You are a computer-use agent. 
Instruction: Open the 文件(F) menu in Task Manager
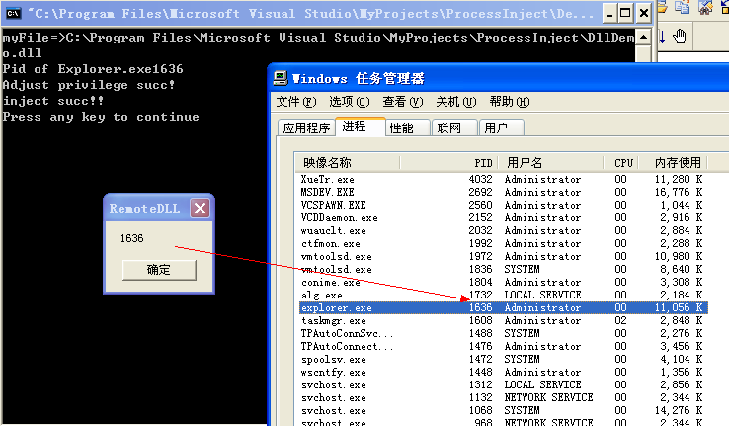pyautogui.click(x=296, y=102)
